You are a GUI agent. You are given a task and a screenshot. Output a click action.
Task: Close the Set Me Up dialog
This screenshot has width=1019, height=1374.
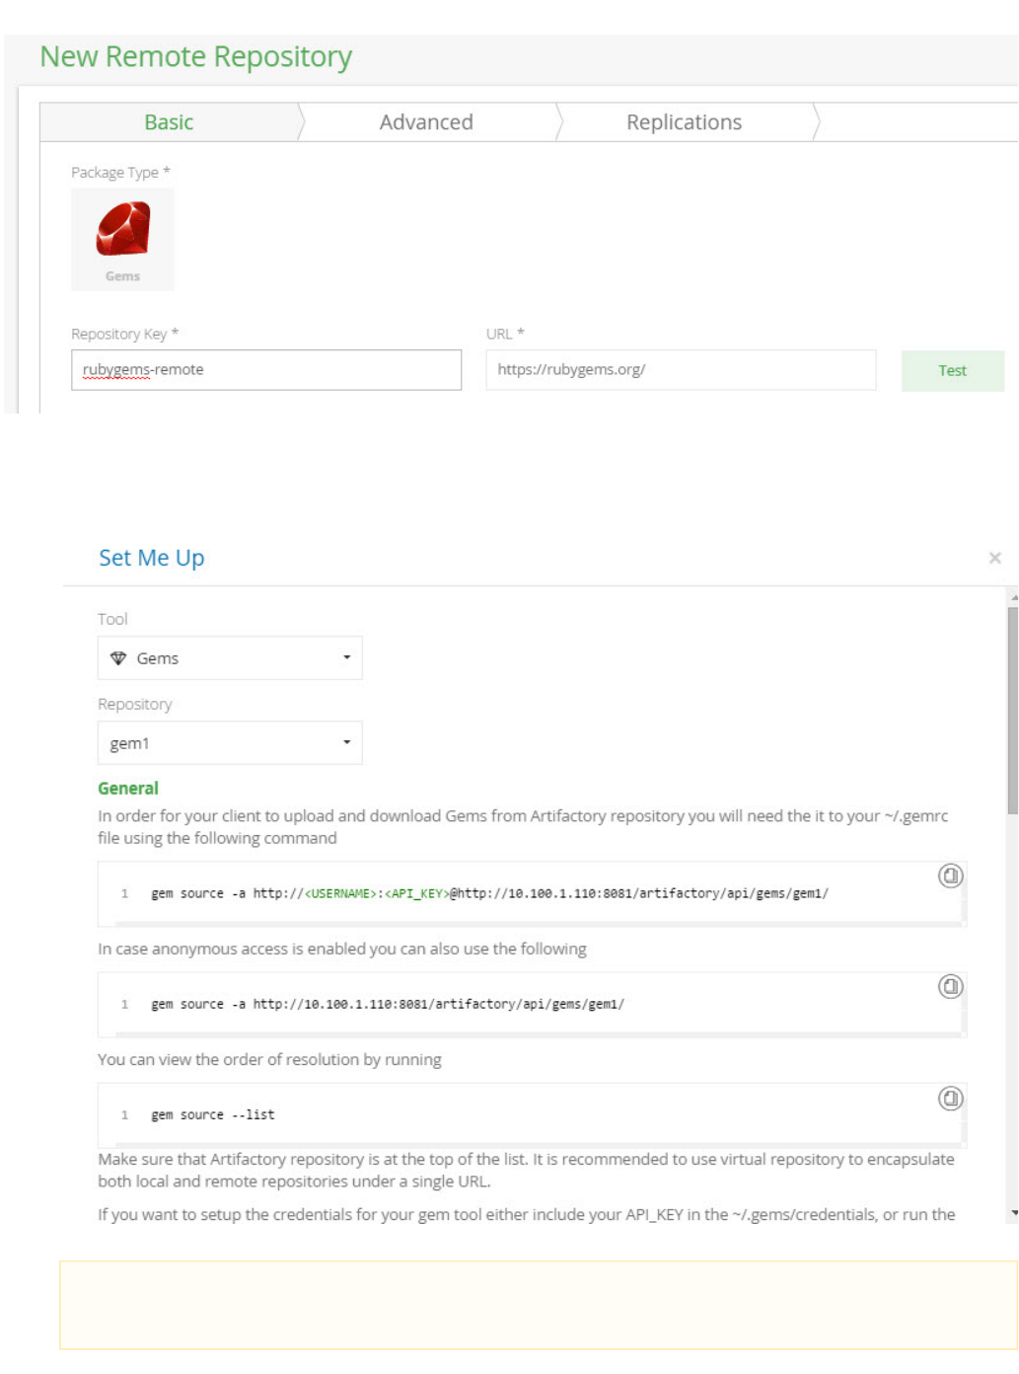pos(994,559)
